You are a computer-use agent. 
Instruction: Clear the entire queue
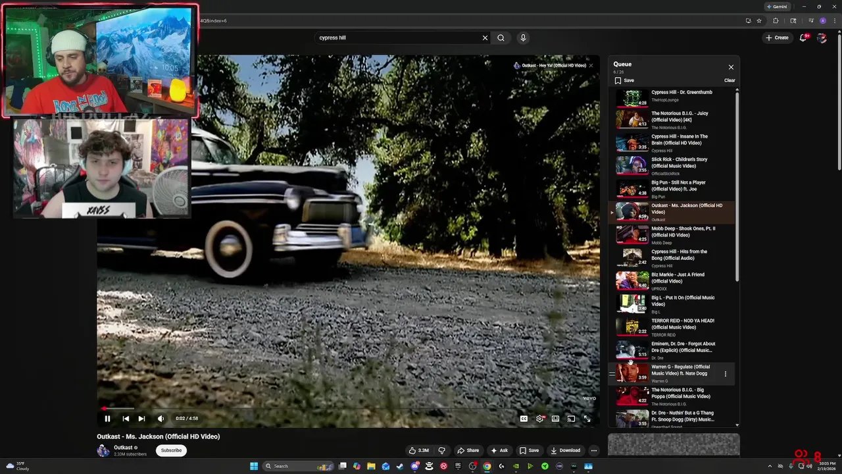730,80
